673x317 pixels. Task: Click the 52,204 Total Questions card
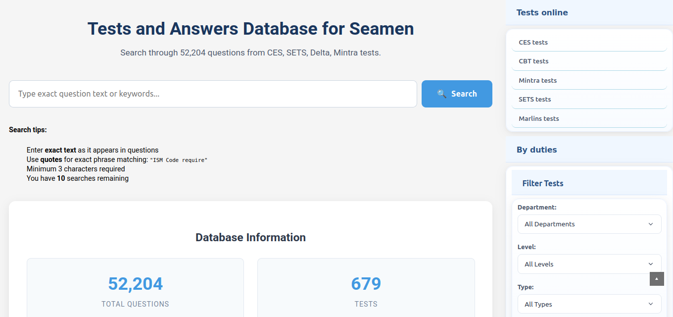pyautogui.click(x=135, y=290)
